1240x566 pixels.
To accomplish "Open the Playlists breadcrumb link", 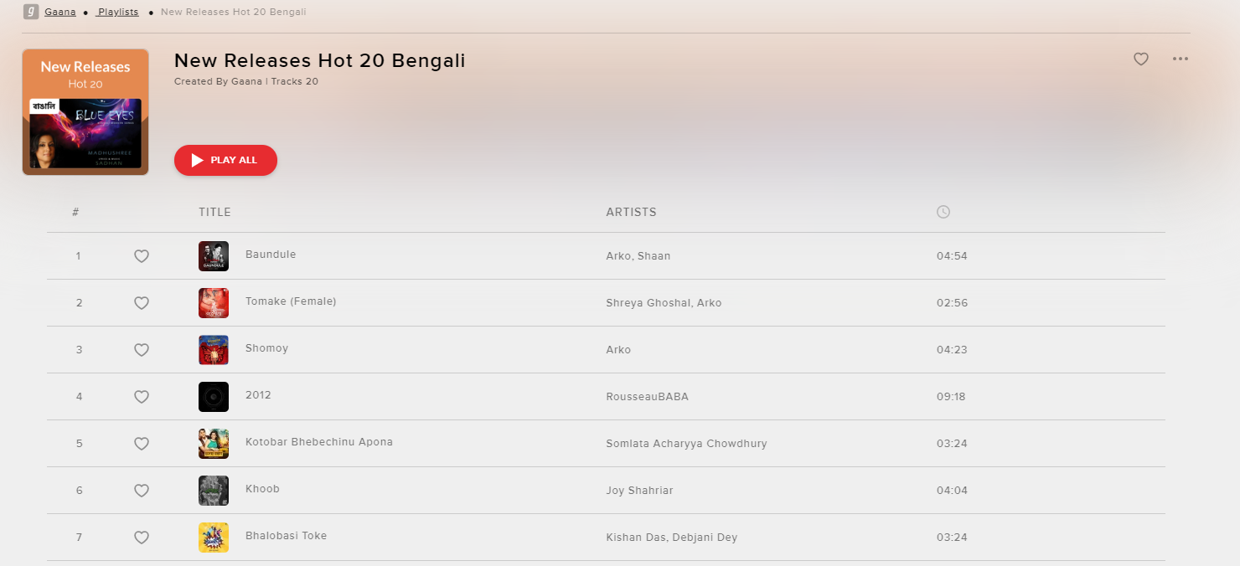I will point(117,12).
